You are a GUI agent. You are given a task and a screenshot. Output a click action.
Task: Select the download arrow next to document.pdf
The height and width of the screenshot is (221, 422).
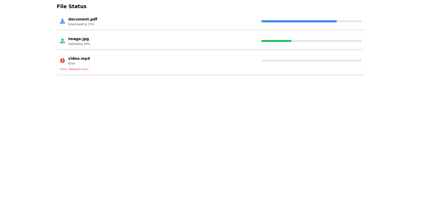tap(63, 21)
